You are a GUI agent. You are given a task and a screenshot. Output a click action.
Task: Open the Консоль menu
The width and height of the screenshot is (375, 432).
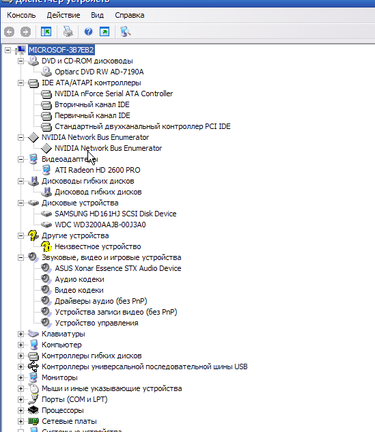point(21,15)
